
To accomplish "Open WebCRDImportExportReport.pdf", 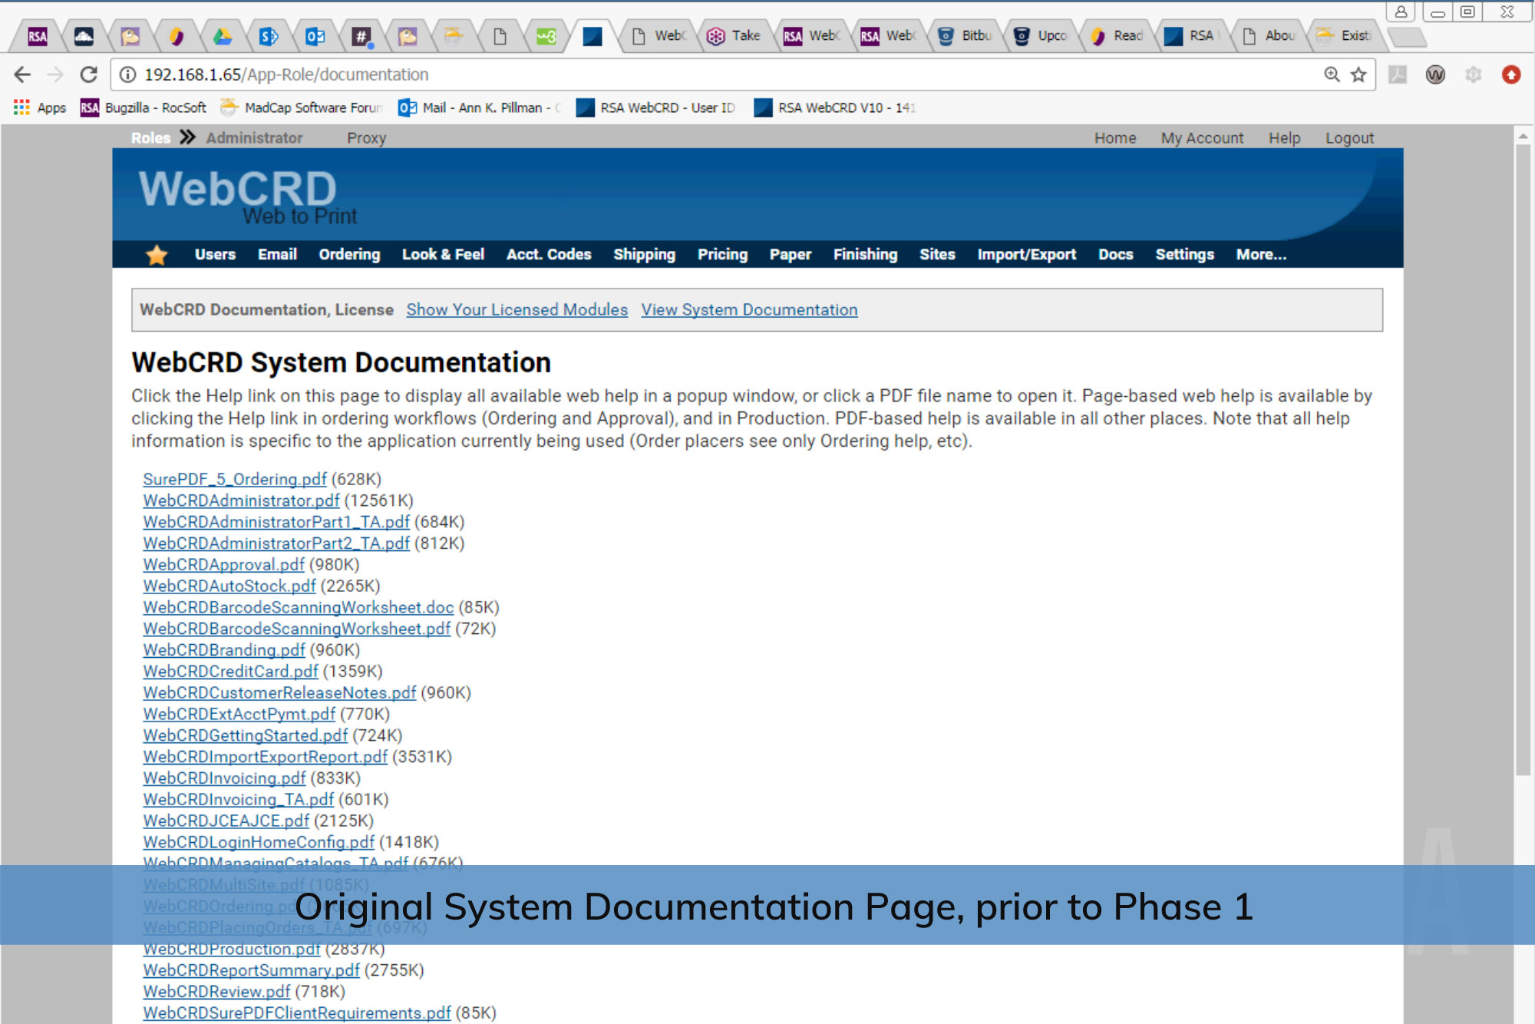I will (266, 757).
